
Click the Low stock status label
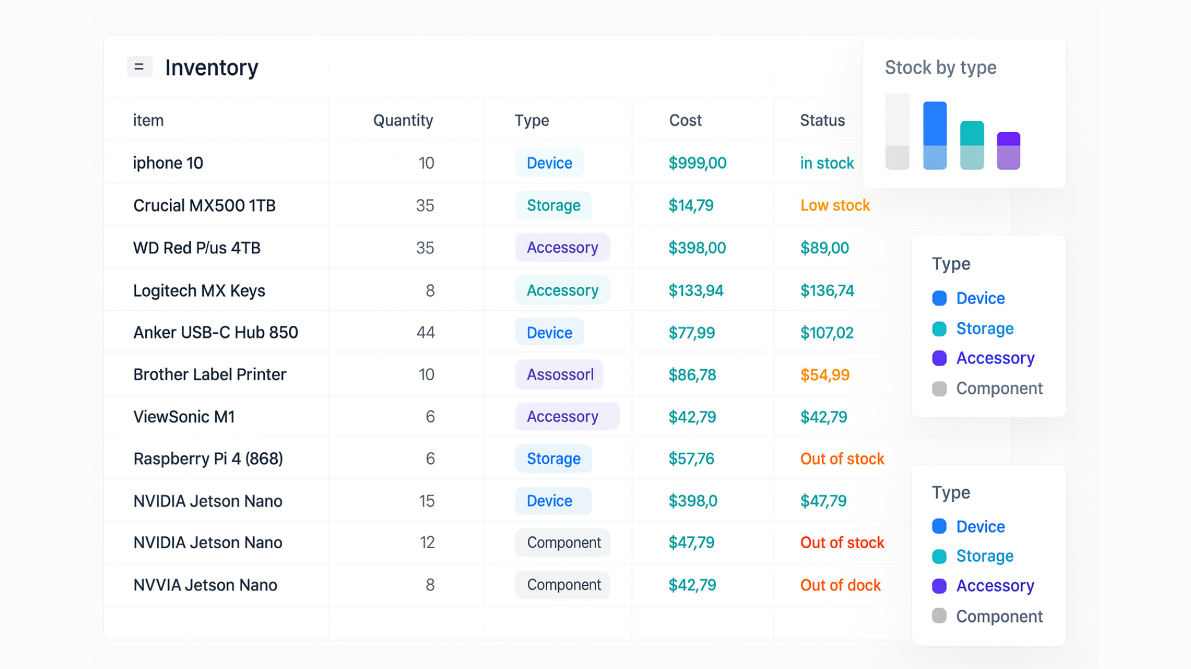click(x=835, y=206)
